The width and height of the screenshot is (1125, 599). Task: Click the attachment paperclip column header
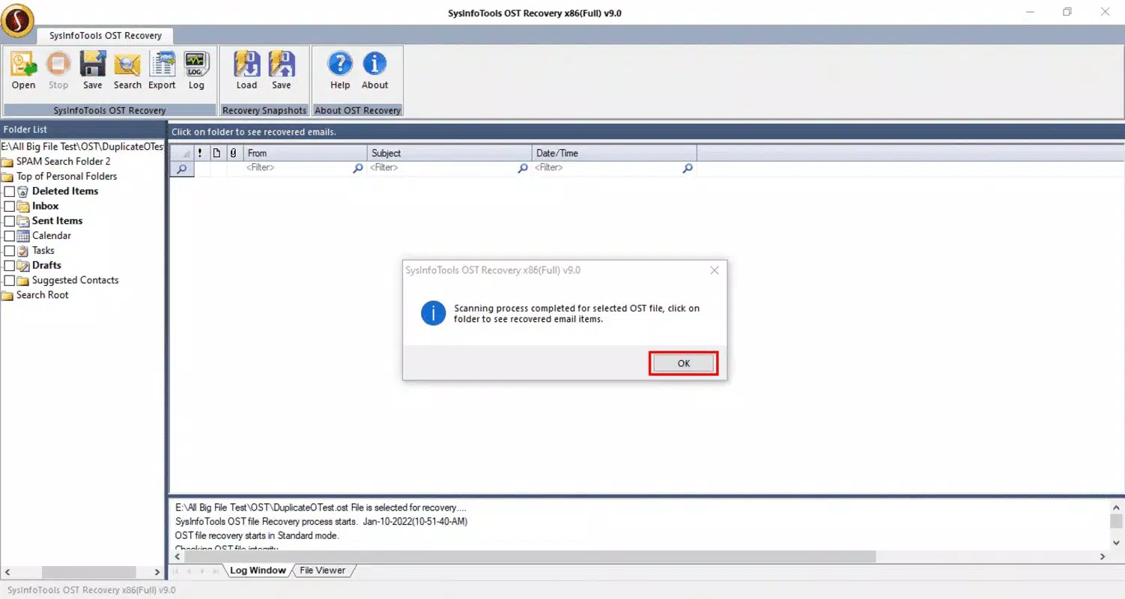point(233,153)
